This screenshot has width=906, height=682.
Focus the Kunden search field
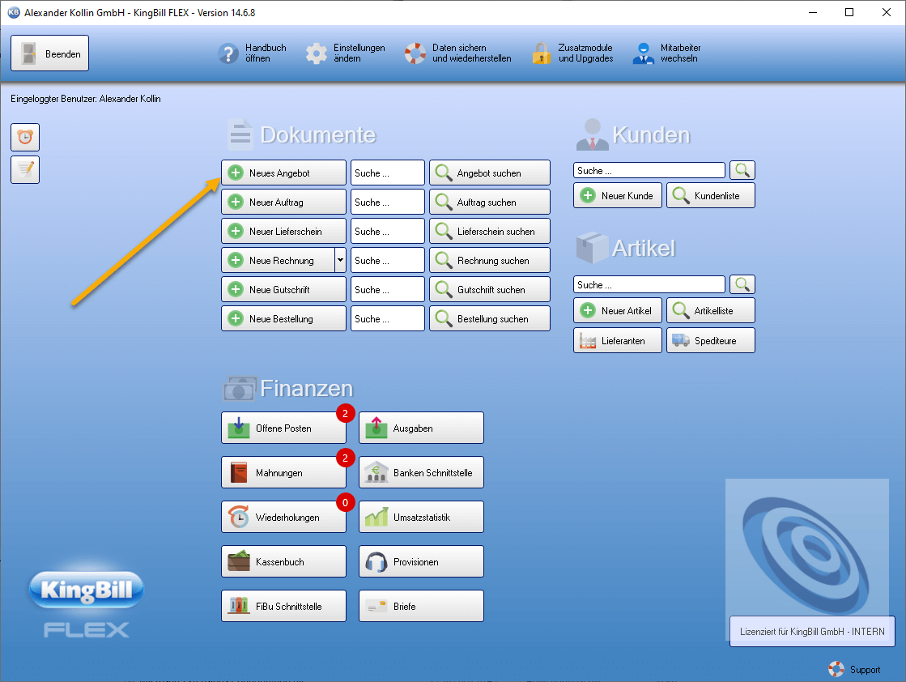pyautogui.click(x=649, y=170)
